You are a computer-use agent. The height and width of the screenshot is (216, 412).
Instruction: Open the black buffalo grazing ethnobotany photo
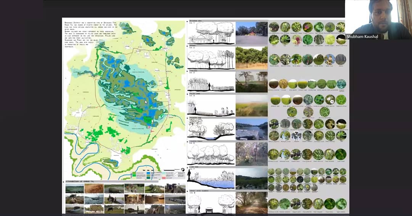point(114,209)
